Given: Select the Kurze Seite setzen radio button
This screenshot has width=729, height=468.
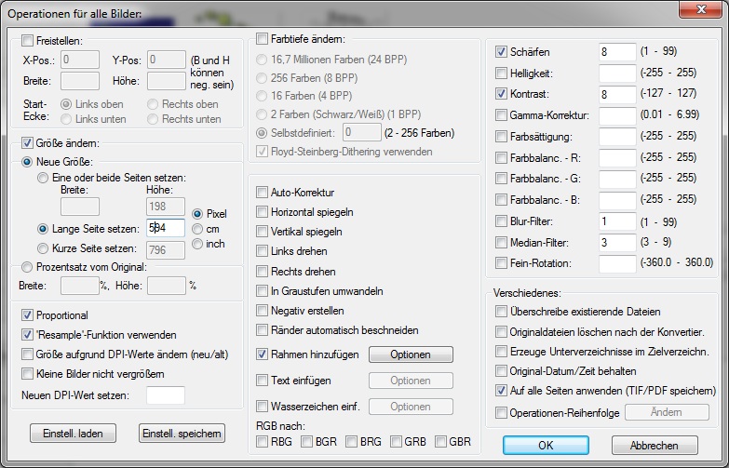Looking at the screenshot, I should (x=43, y=248).
